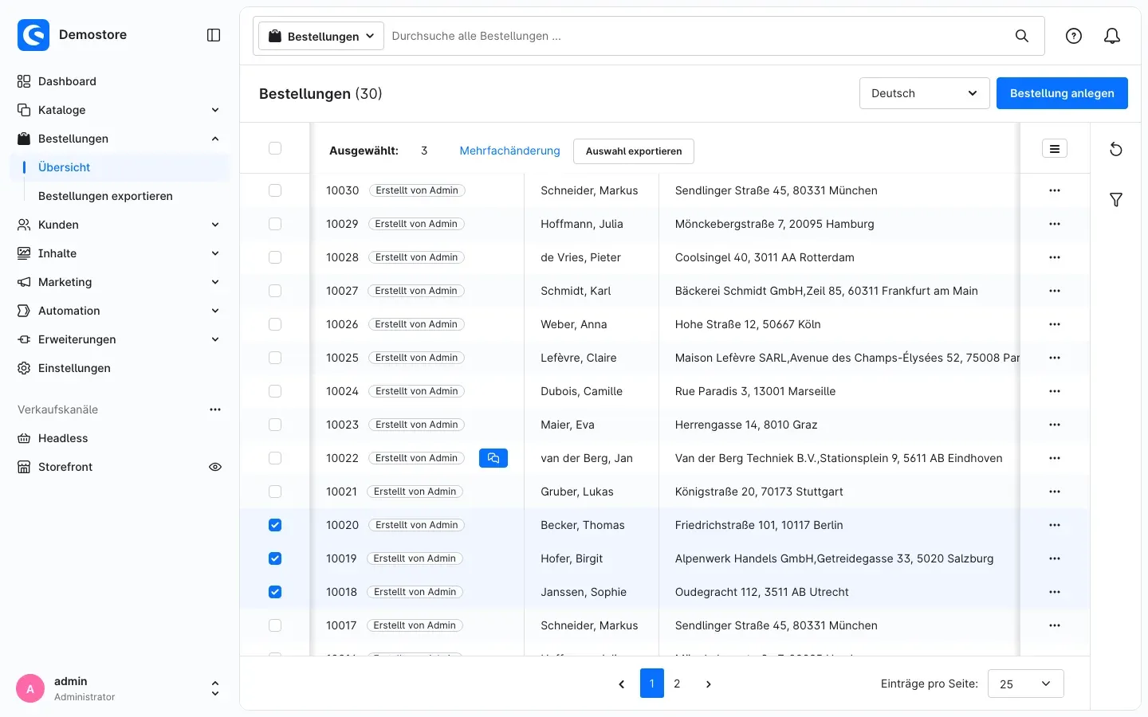Image resolution: width=1148 pixels, height=717 pixels.
Task: Toggle the Storefront eye visibility icon
Action: (215, 467)
